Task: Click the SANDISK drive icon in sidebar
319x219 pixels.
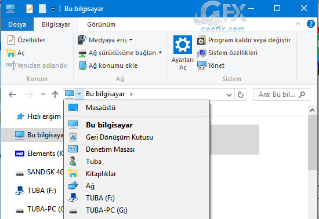Action: (20, 173)
